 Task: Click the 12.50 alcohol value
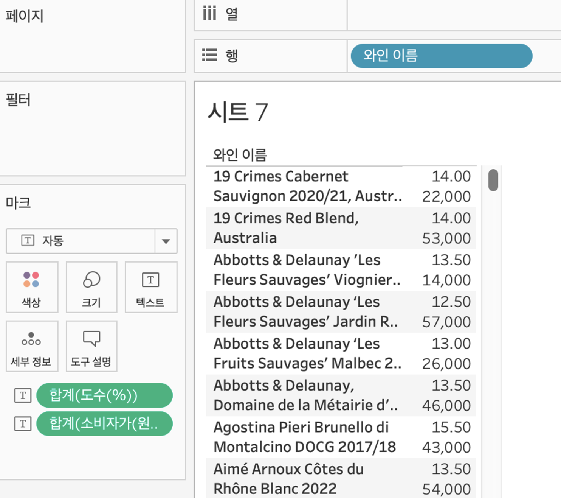coord(451,302)
